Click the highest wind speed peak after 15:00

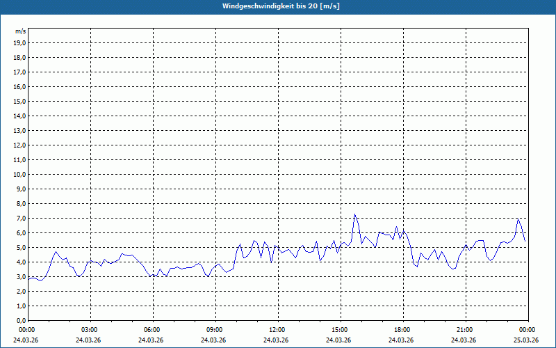[354, 214]
